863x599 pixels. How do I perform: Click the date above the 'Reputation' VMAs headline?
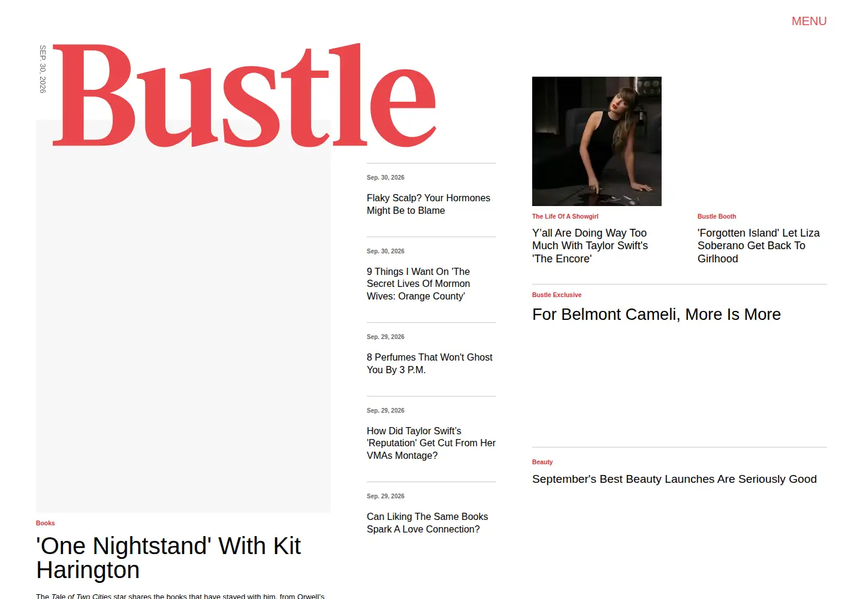pyautogui.click(x=385, y=410)
